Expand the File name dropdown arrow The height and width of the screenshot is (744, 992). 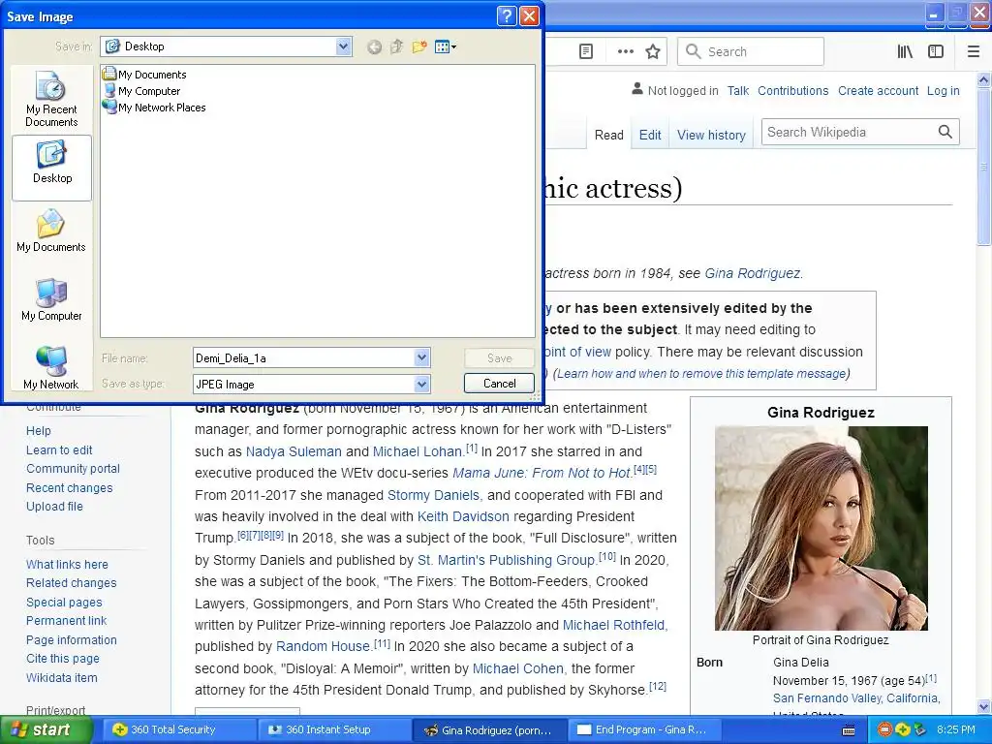(422, 357)
